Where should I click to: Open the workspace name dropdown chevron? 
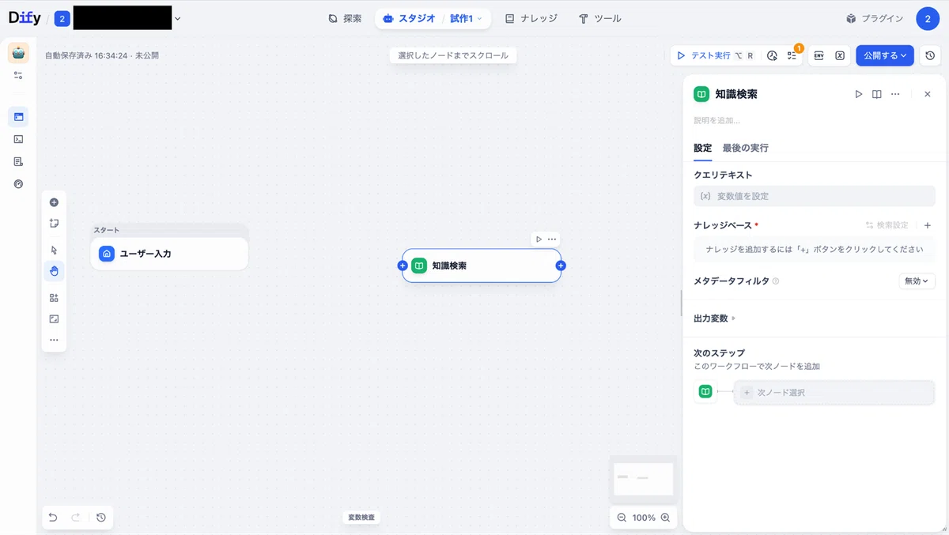[x=177, y=18]
